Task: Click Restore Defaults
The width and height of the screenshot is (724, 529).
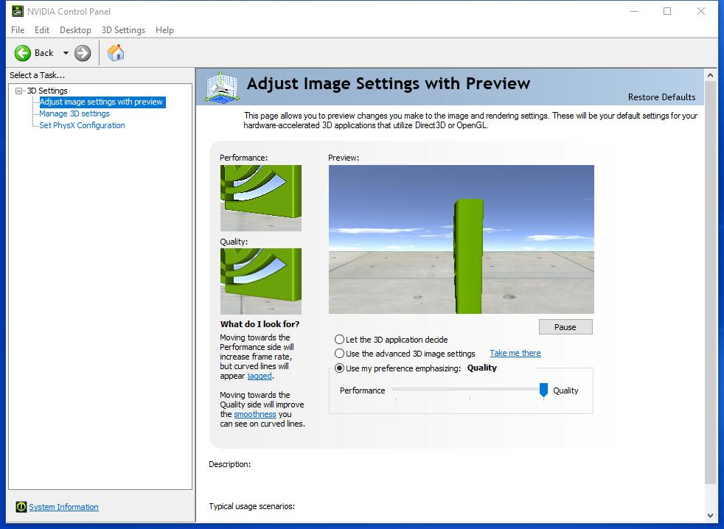Action: coord(661,97)
